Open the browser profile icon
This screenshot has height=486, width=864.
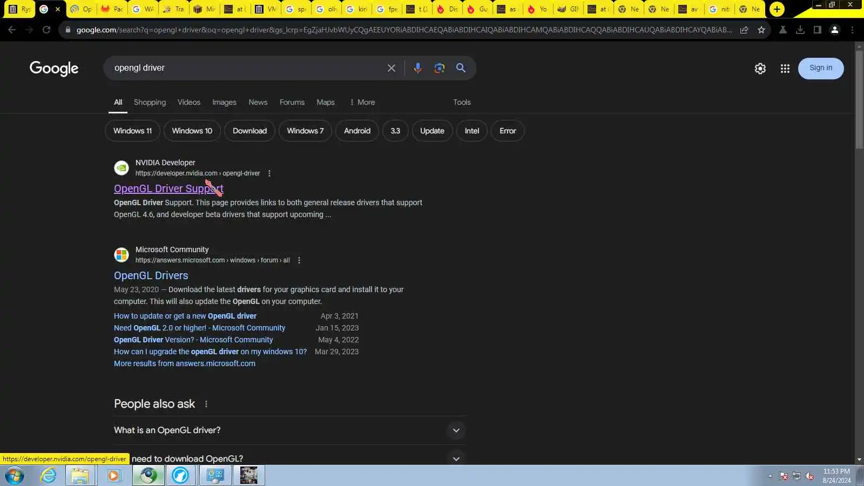[x=835, y=30]
